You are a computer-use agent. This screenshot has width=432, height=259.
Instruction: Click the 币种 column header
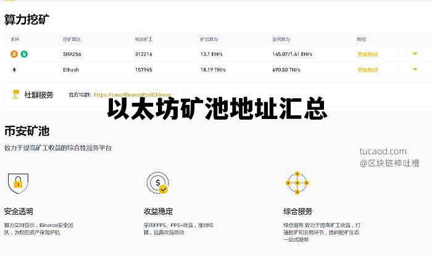click(x=15, y=39)
